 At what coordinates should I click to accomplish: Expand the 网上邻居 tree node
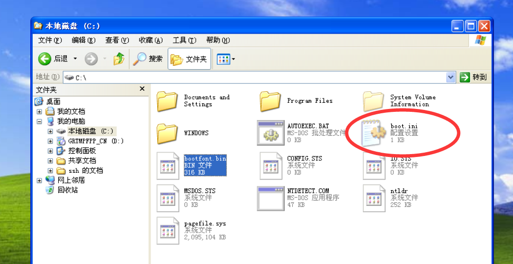[39, 180]
